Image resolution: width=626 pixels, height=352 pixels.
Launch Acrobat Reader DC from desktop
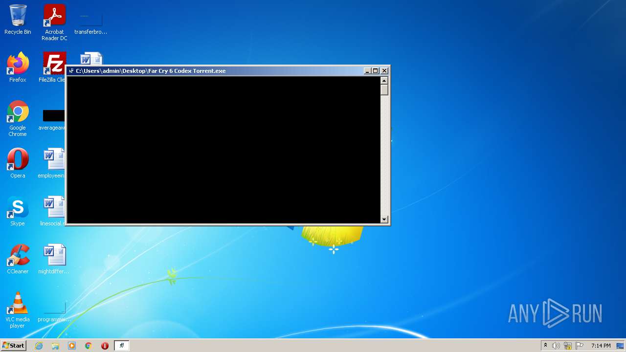click(x=54, y=22)
